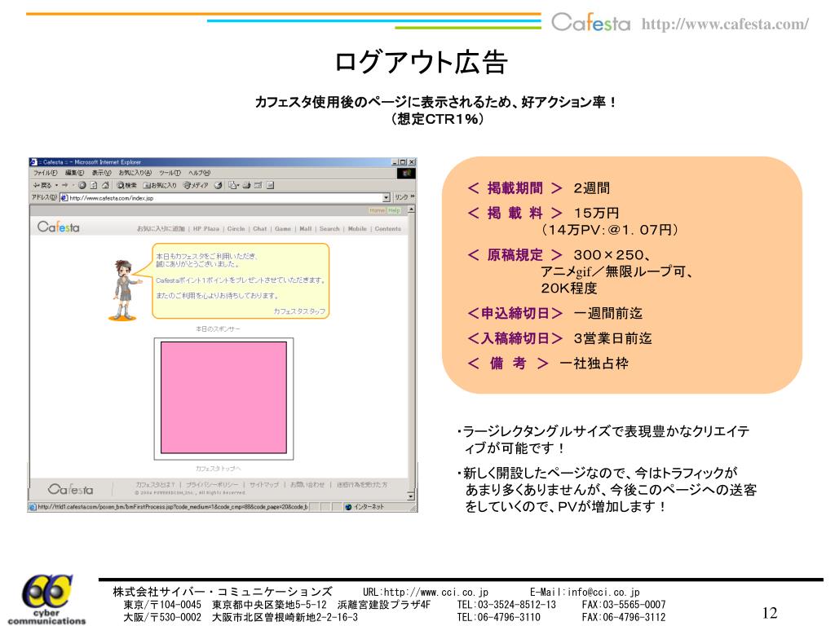Click the Mall navigation link
Viewport: 835px width, 626px height.
pyautogui.click(x=306, y=229)
